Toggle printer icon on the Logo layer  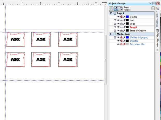[x=121, y=24]
